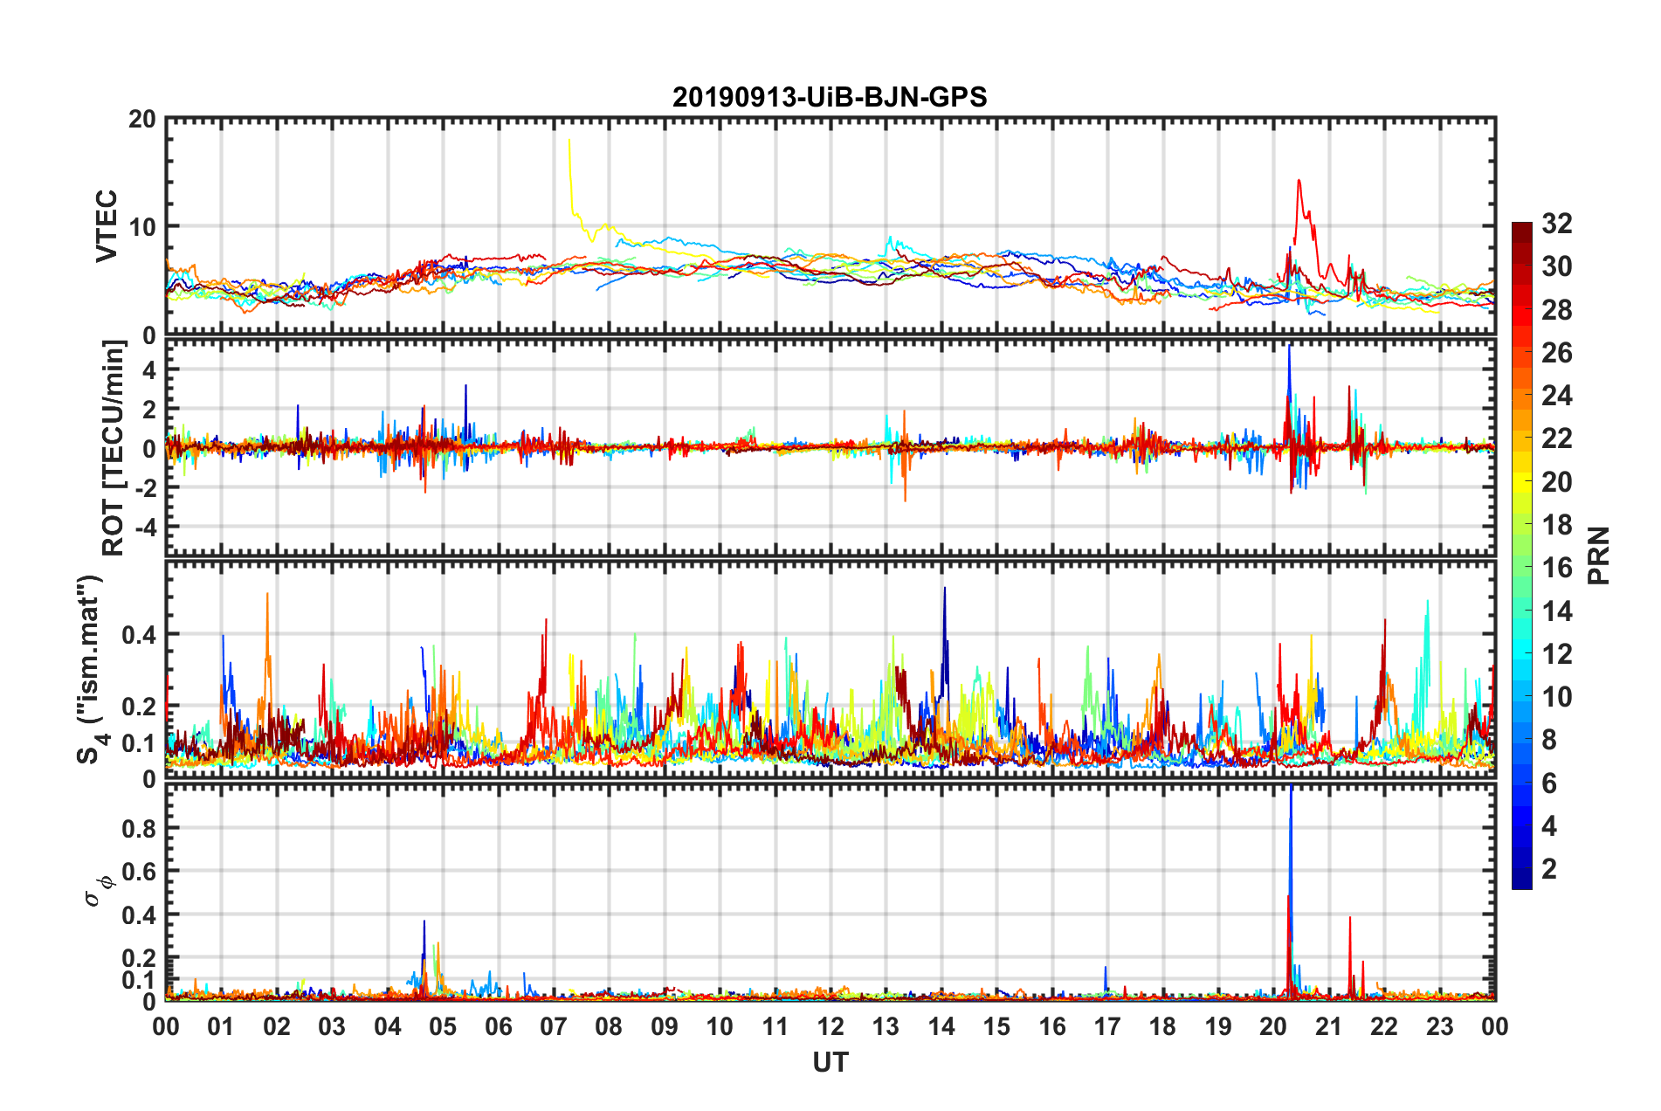Click UT axis hour tick 01

(x=221, y=1026)
